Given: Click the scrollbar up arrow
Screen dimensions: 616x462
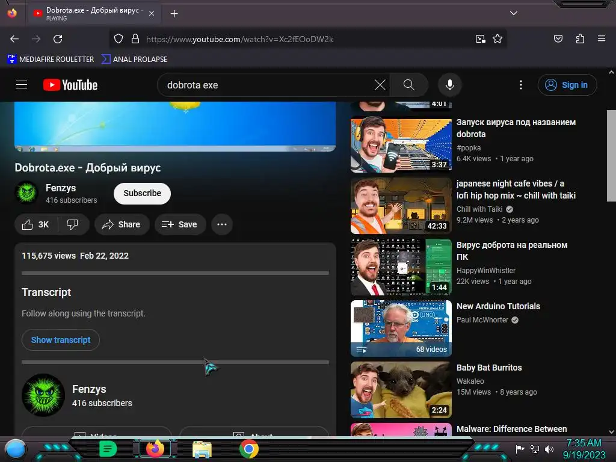Looking at the screenshot, I should [x=611, y=72].
